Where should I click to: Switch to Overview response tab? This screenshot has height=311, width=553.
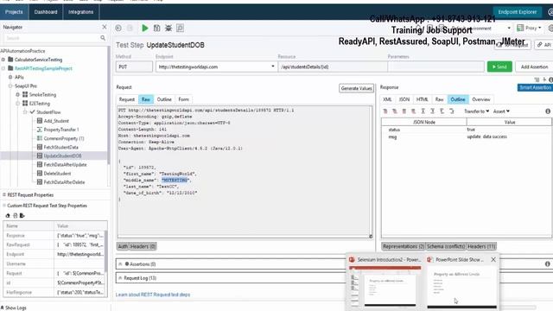481,99
